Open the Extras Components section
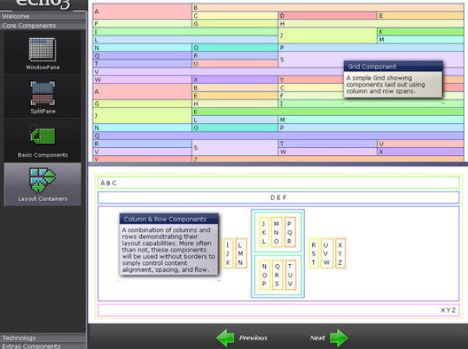 point(43,346)
